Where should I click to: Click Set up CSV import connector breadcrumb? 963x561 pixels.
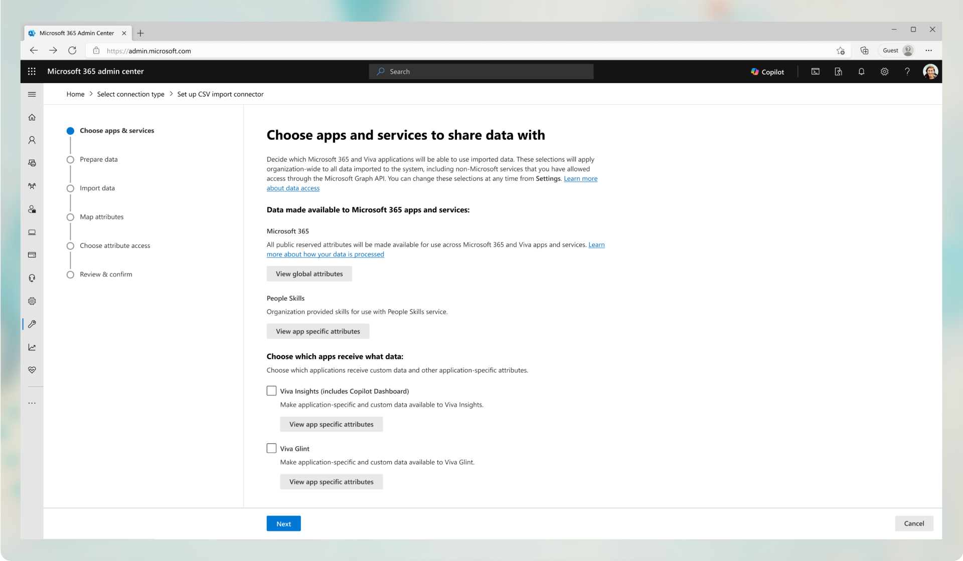tap(220, 94)
